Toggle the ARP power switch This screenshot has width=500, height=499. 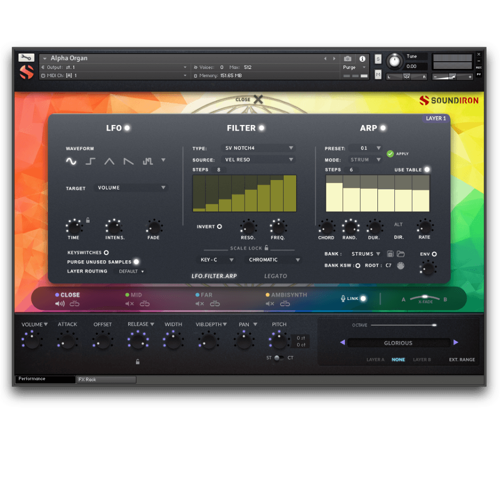coord(383,128)
